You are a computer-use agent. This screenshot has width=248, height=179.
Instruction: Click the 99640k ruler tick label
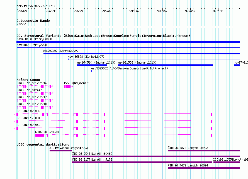point(23,11)
